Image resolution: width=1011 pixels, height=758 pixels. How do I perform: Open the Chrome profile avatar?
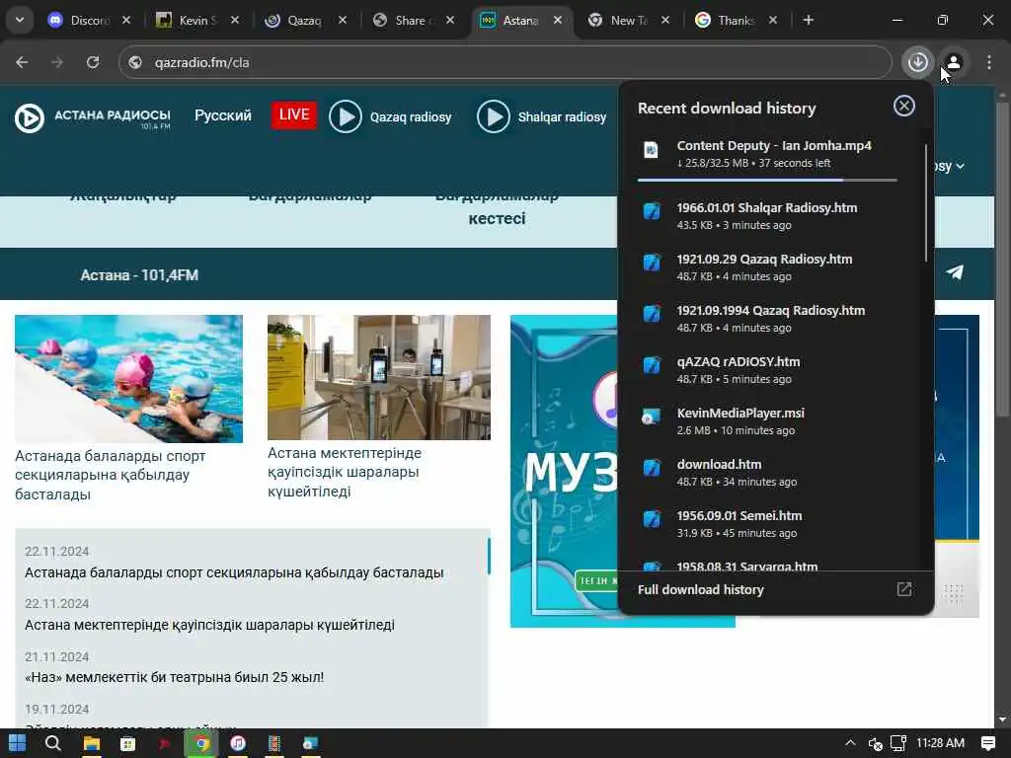(x=954, y=62)
